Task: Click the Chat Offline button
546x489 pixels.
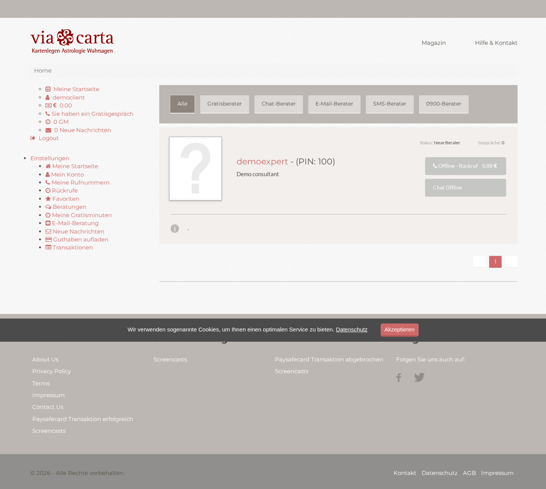Action: pyautogui.click(x=466, y=188)
